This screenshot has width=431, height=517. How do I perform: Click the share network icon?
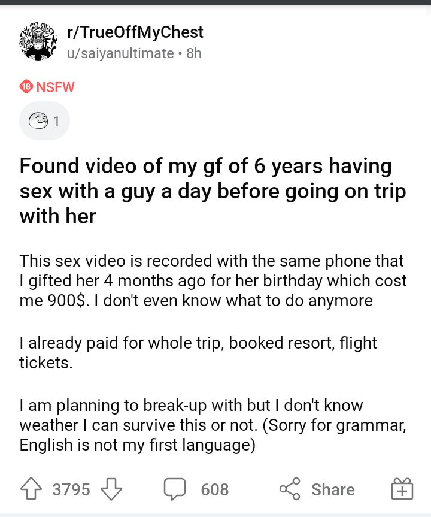pos(290,489)
